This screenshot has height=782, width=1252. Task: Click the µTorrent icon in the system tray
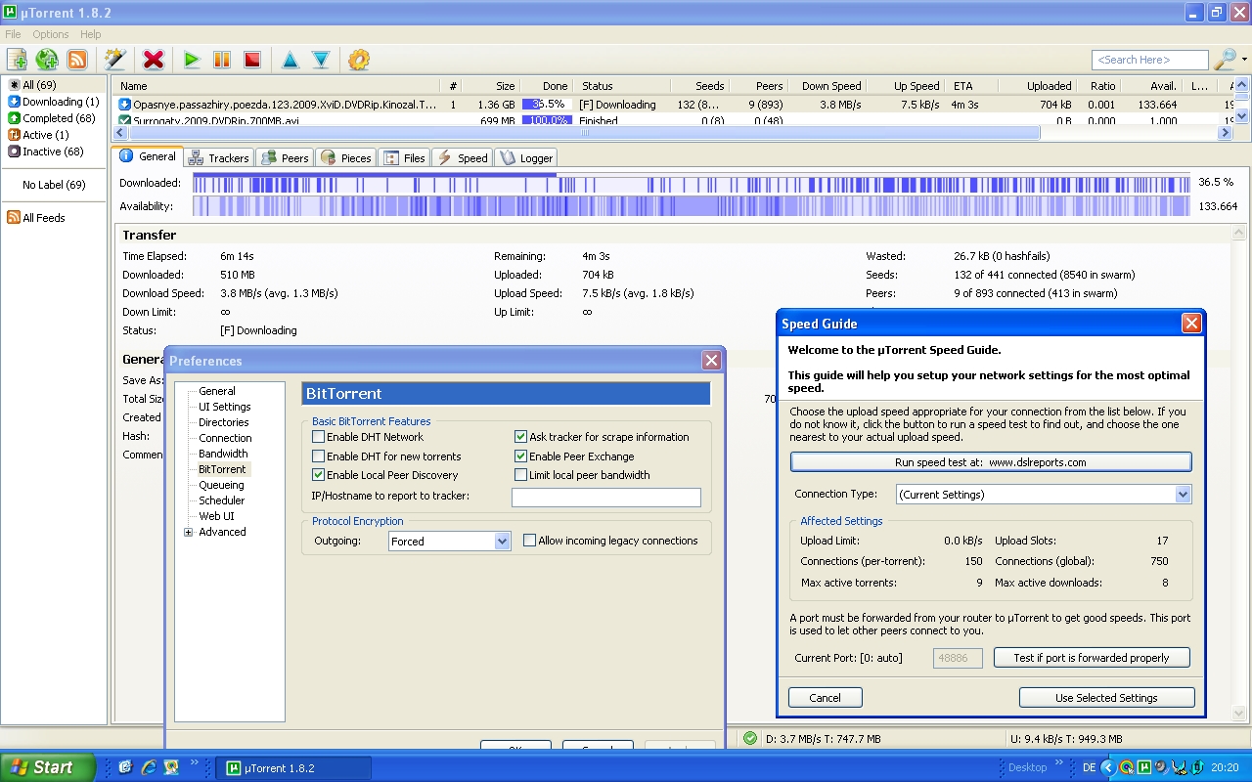pos(1142,767)
